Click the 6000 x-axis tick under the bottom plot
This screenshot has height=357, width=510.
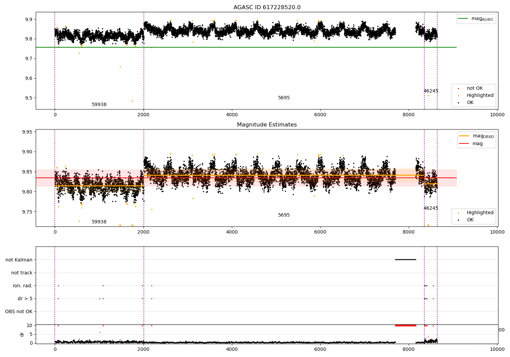tap(320, 349)
